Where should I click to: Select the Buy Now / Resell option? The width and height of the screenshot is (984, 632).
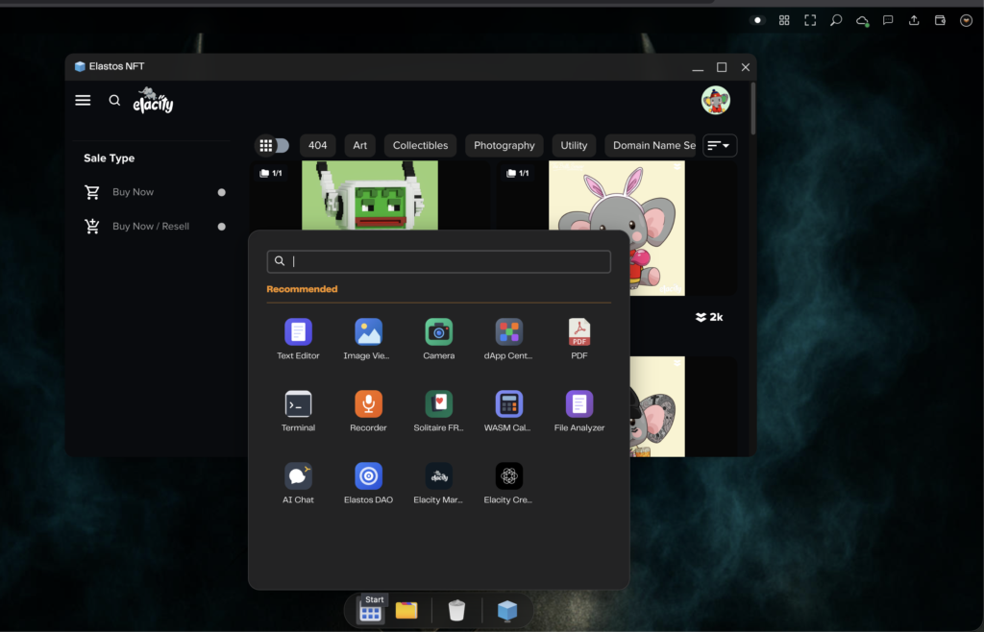[x=221, y=227]
